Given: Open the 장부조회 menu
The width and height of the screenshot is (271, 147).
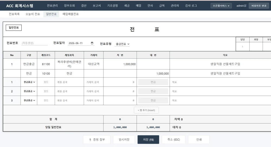Looking at the screenshot, I should point(69,6).
